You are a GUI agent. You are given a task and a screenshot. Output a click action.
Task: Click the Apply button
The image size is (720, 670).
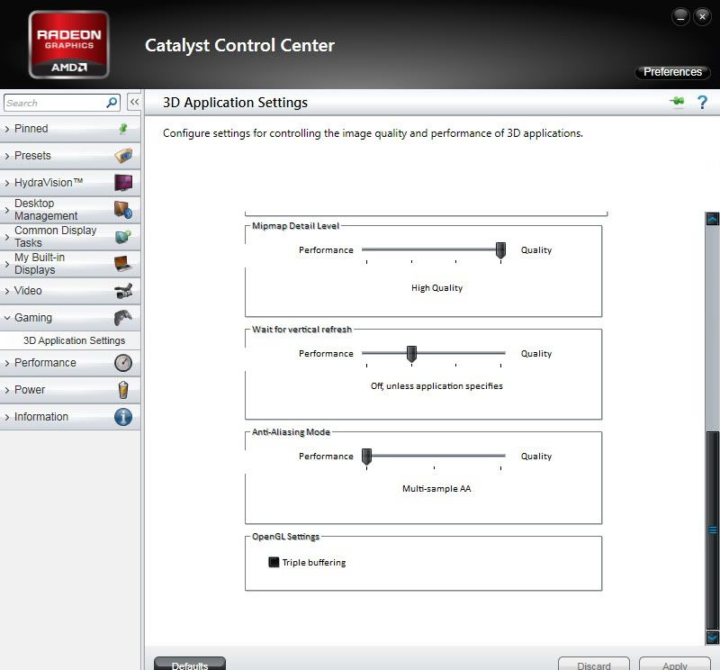coord(674,665)
